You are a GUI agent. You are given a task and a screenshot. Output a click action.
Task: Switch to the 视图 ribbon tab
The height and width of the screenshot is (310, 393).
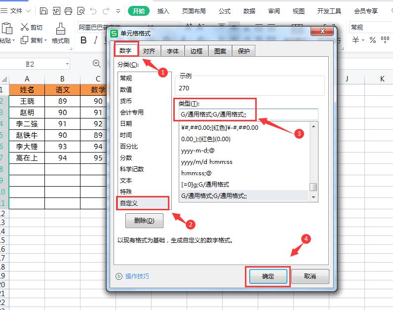[299, 11]
